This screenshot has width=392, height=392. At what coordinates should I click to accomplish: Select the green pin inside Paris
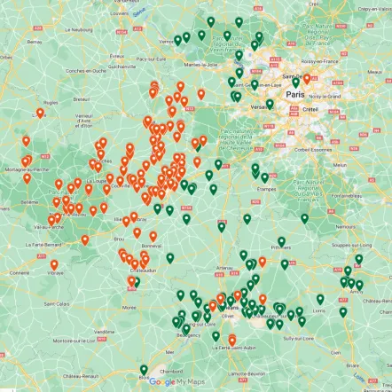(x=295, y=82)
